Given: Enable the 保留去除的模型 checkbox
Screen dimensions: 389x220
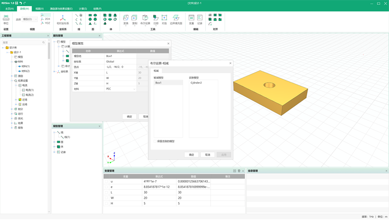Looking at the screenshot, I should pos(155,141).
